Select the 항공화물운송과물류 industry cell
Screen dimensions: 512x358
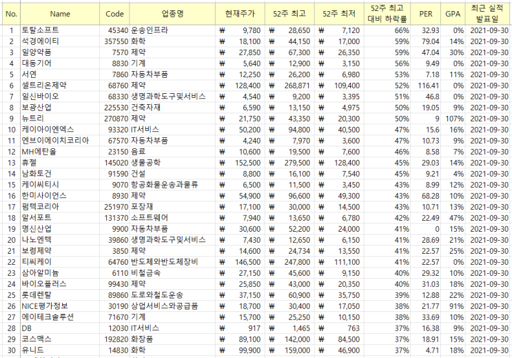click(172, 185)
